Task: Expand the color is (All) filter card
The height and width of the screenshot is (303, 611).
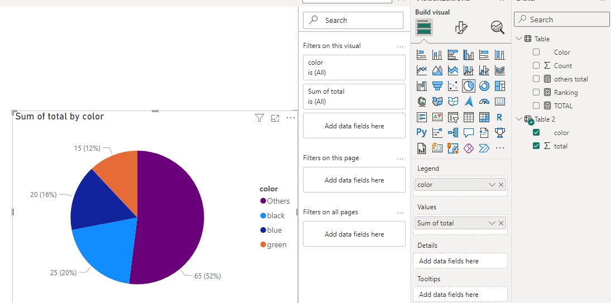Action: coord(354,68)
